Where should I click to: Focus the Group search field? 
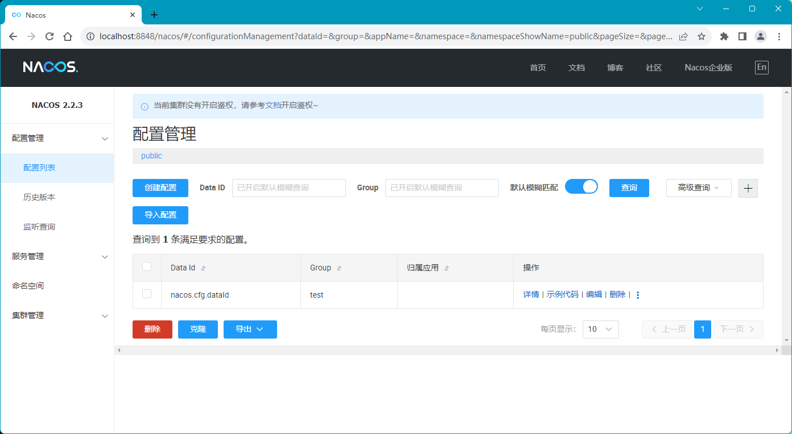click(442, 188)
